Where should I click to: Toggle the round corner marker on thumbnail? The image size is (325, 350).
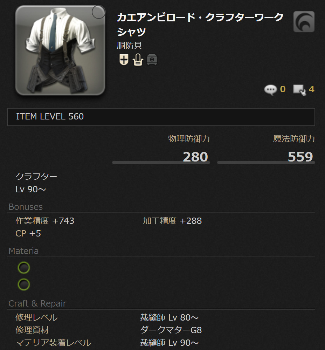tap(98, 12)
